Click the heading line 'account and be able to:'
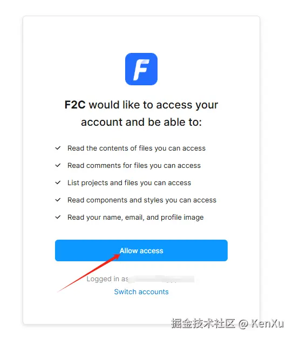Screen dimensions: 294x339 pos(141,122)
